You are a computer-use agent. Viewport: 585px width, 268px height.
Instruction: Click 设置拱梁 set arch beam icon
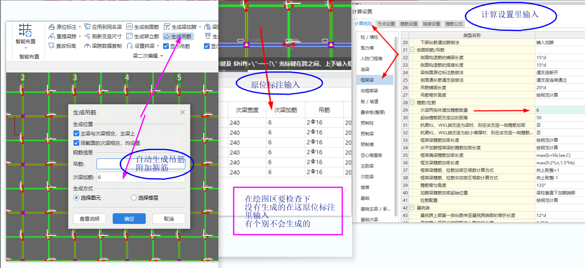(130, 46)
